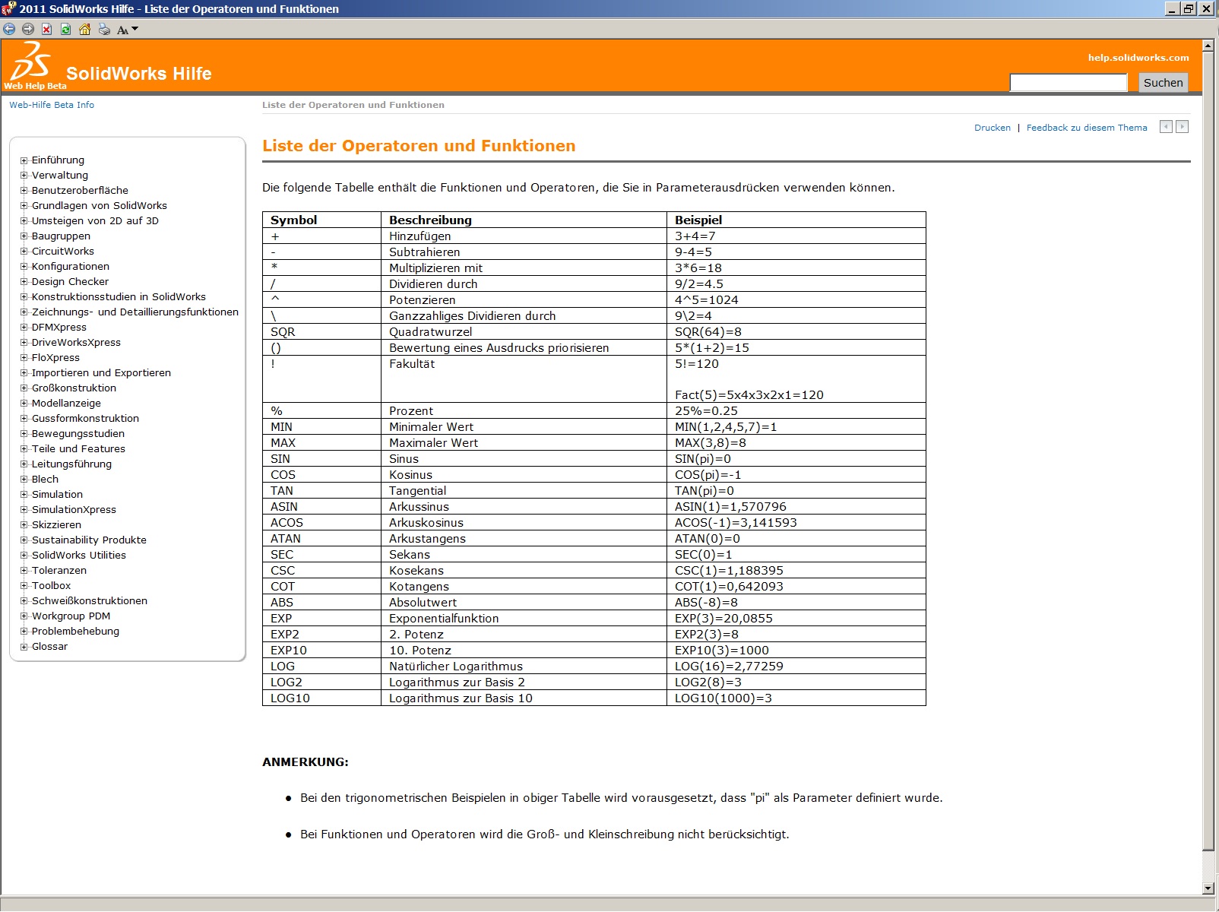The height and width of the screenshot is (912, 1219).
Task: Refresh the help page
Action: (66, 29)
